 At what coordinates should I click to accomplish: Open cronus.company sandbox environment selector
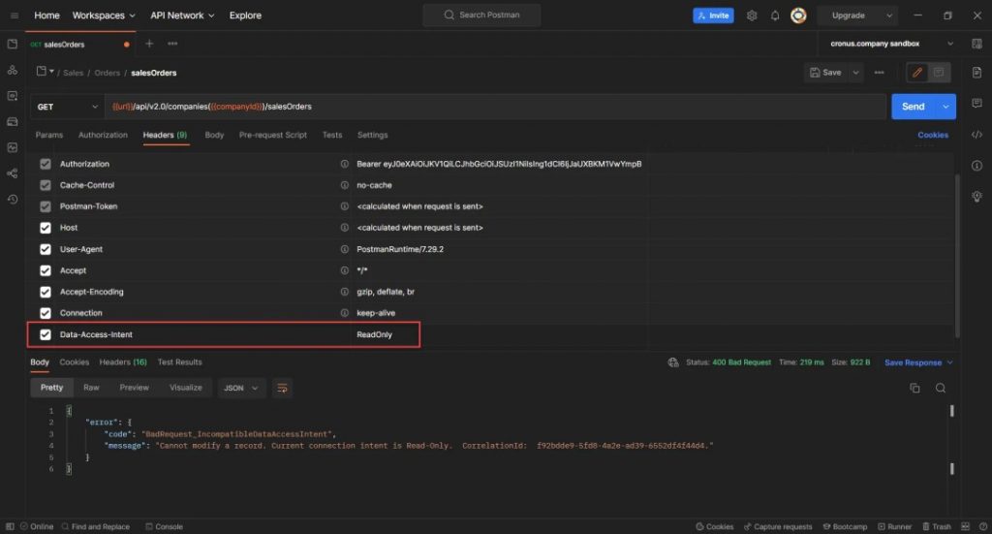coord(891,44)
